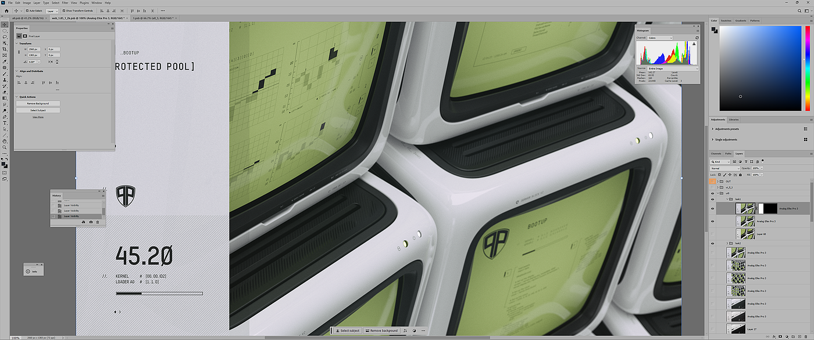Open the Filter menu
The width and height of the screenshot is (814, 340).
pos(65,2)
